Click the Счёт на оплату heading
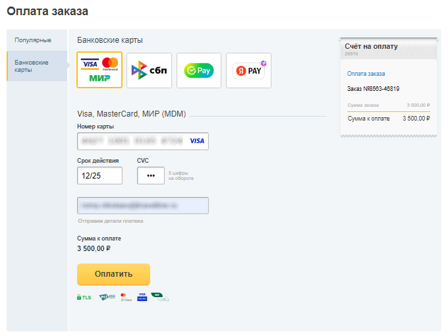 pyautogui.click(x=371, y=46)
